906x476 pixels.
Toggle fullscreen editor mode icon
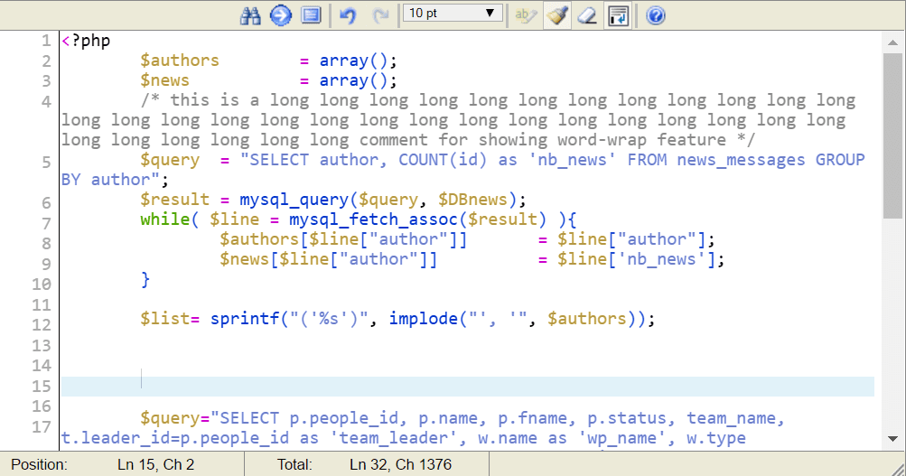pyautogui.click(x=311, y=15)
